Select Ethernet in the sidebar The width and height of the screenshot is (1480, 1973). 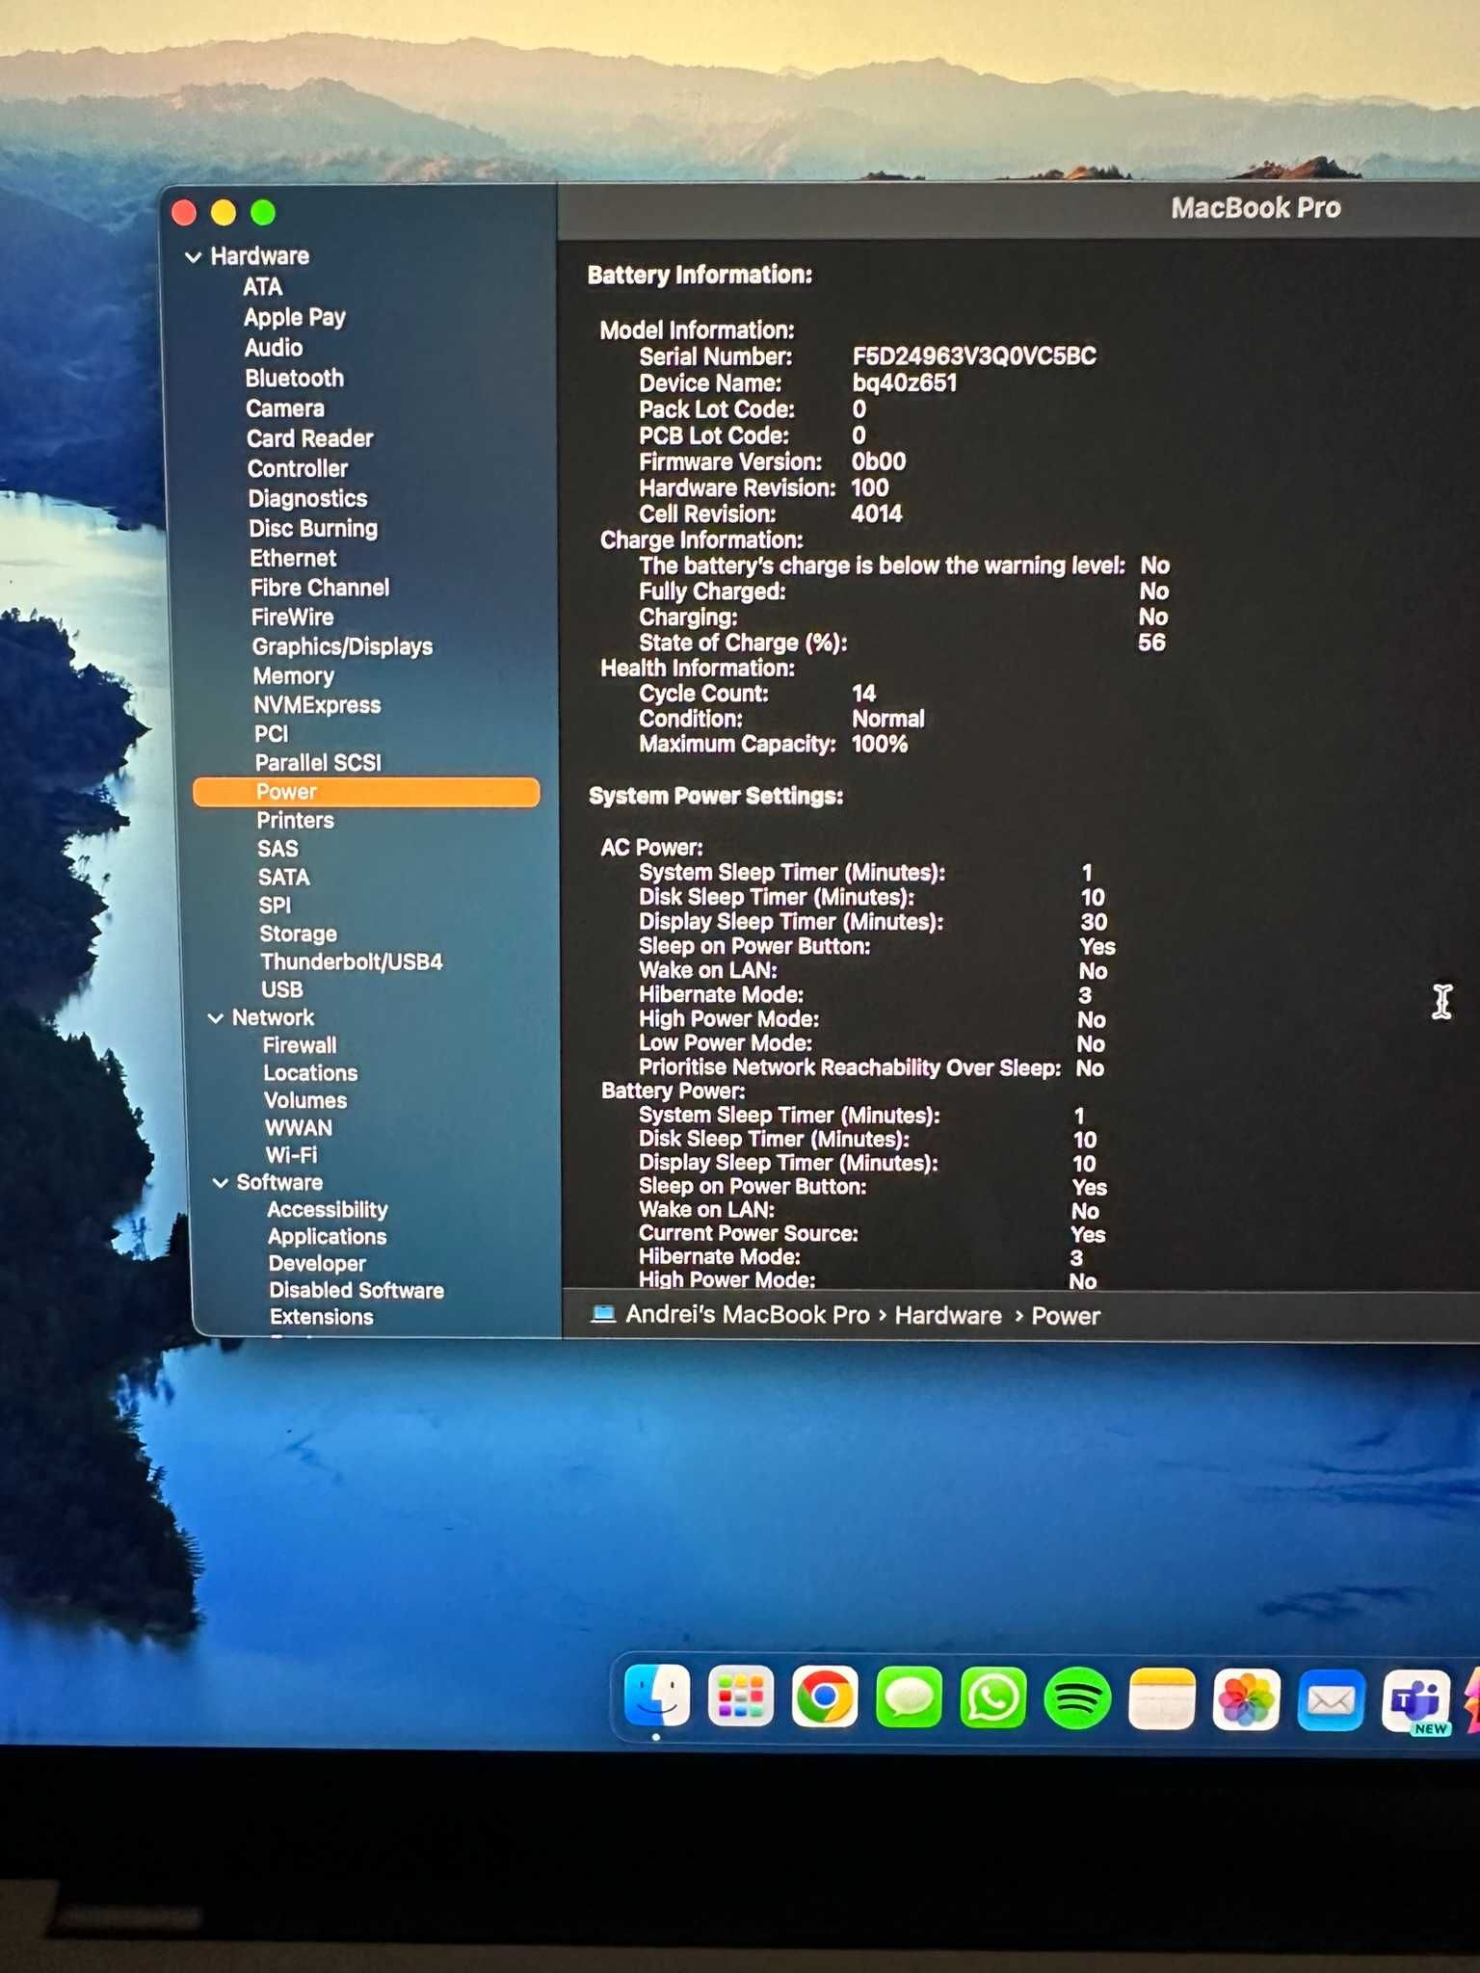[x=293, y=558]
